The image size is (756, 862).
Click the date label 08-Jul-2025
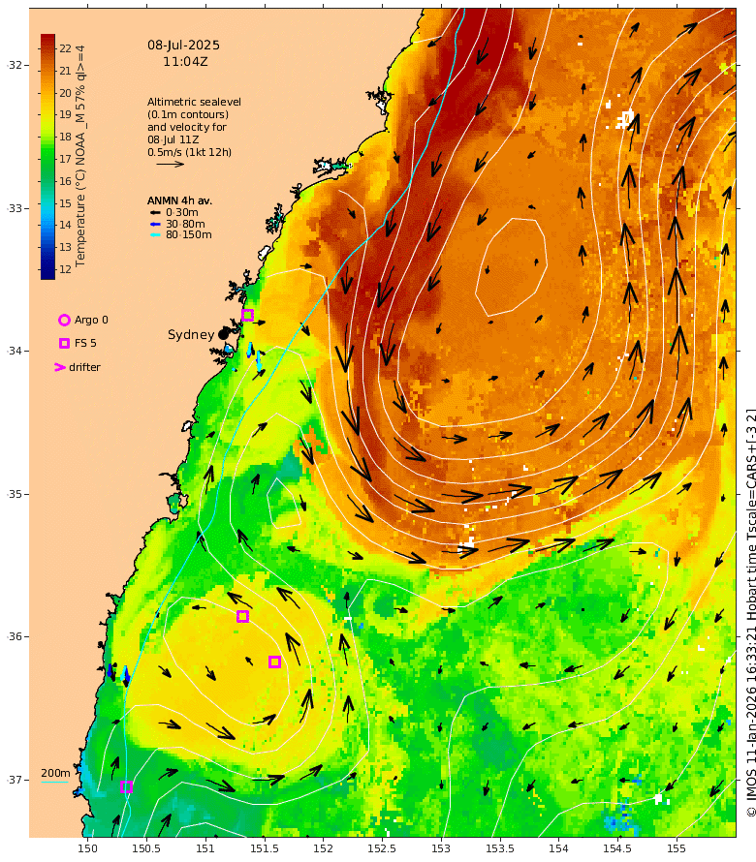(184, 46)
